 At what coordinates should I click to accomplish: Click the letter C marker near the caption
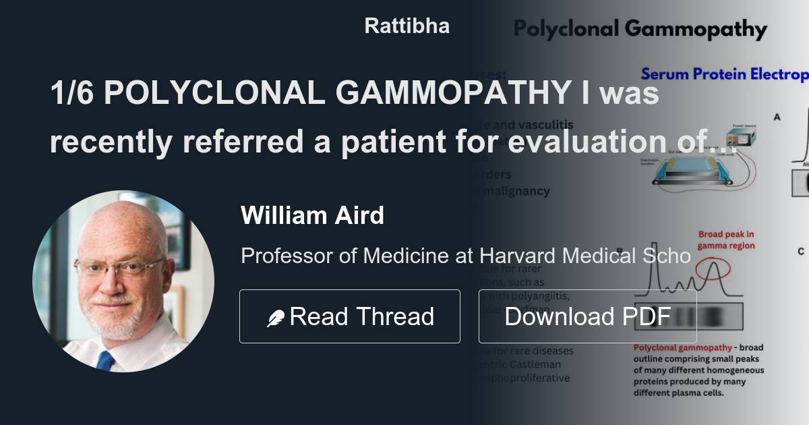[801, 250]
